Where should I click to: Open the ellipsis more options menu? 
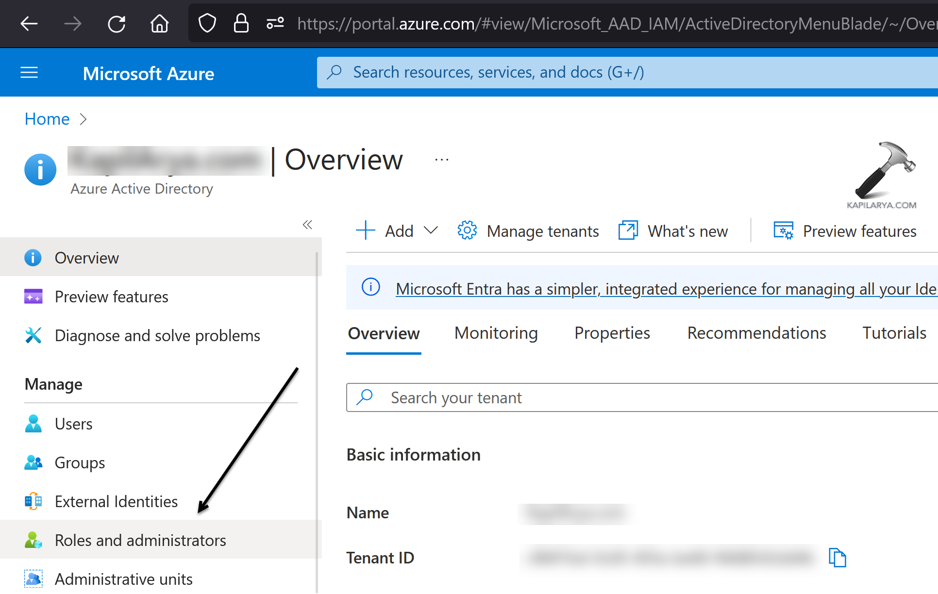441,160
